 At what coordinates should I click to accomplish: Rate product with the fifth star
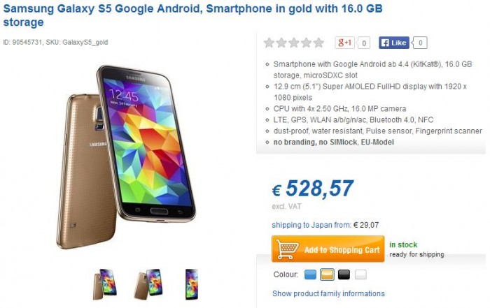point(318,43)
